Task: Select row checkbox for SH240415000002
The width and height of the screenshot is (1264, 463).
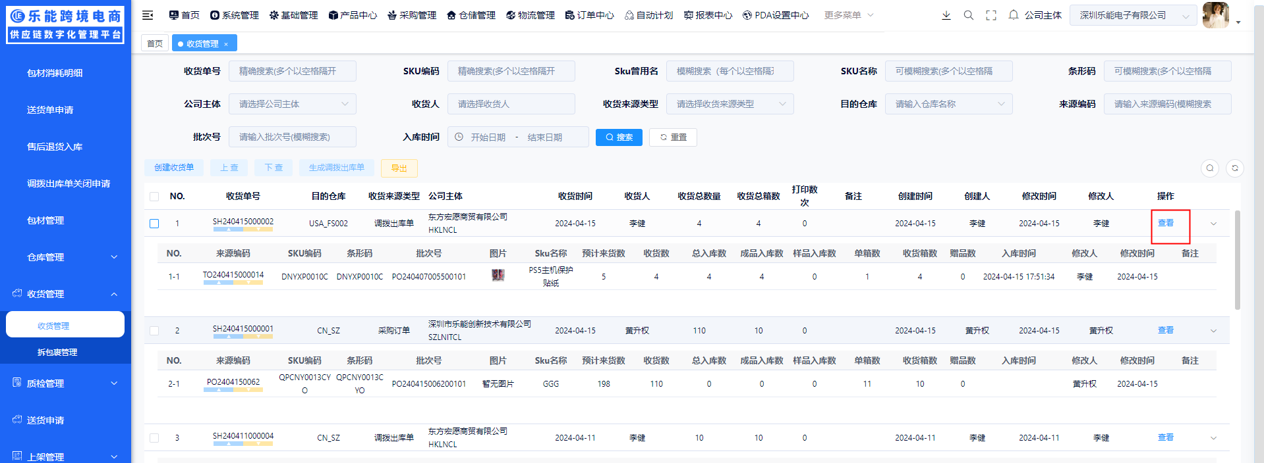Action: click(x=154, y=224)
